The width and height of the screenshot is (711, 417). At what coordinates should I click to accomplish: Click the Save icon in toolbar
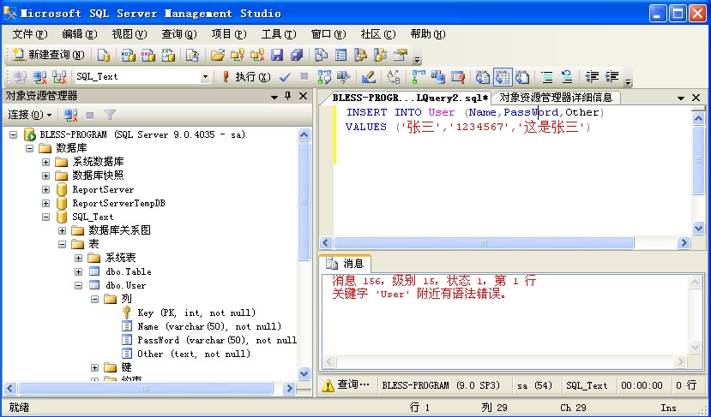277,55
